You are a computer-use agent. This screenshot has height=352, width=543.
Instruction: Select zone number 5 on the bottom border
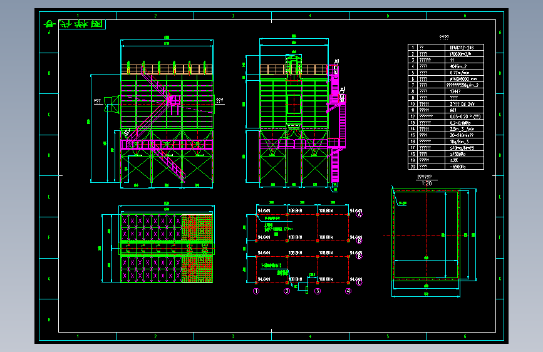click(388, 336)
